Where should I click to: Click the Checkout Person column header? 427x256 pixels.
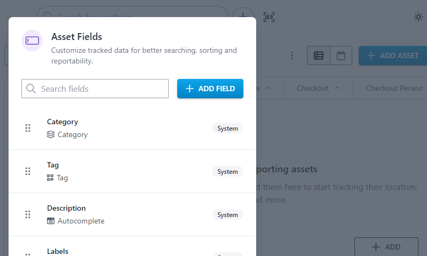(x=394, y=88)
